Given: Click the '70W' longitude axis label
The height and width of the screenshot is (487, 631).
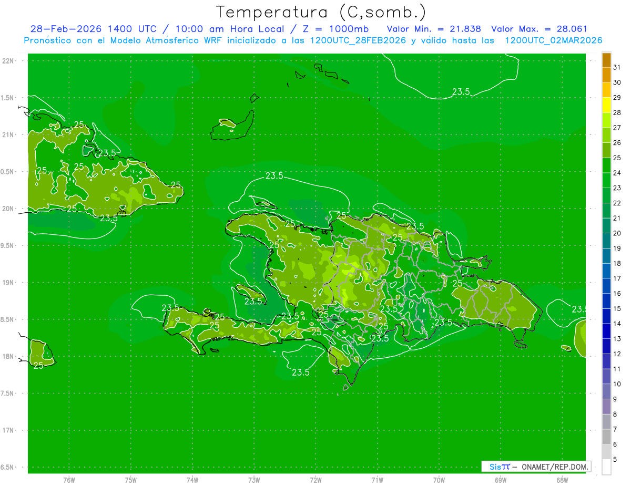Looking at the screenshot, I should 439,480.
